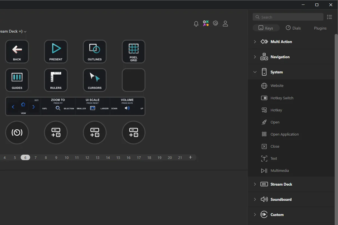Select the Hotkey action in System list
This screenshot has width=338, height=225.
point(291,110)
